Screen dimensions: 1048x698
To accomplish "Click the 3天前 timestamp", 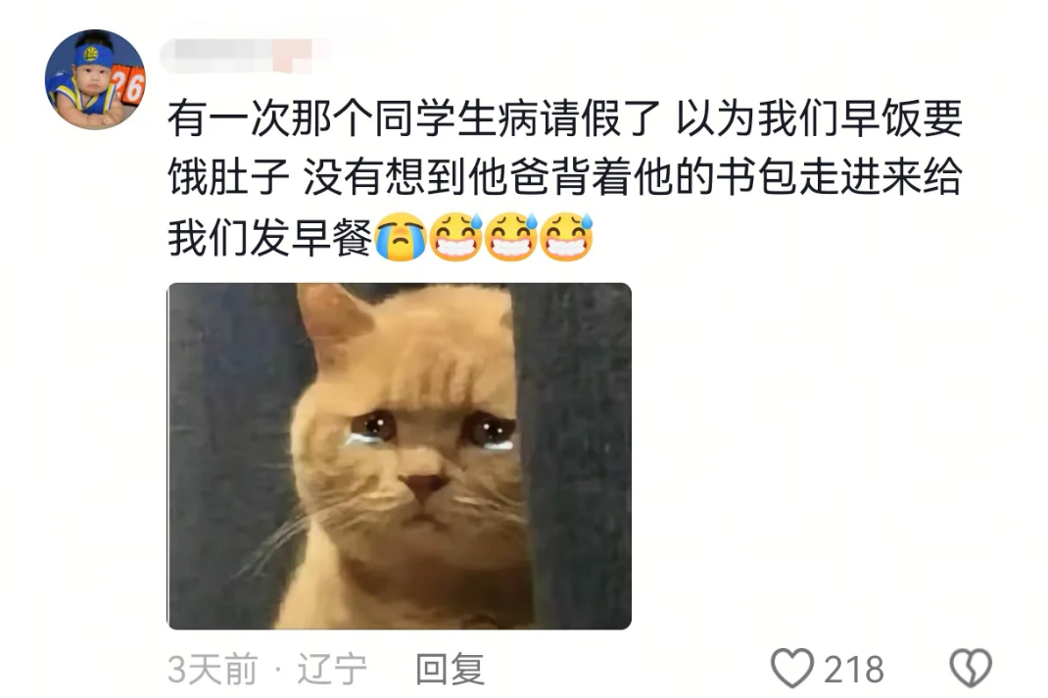I will pyautogui.click(x=213, y=669).
